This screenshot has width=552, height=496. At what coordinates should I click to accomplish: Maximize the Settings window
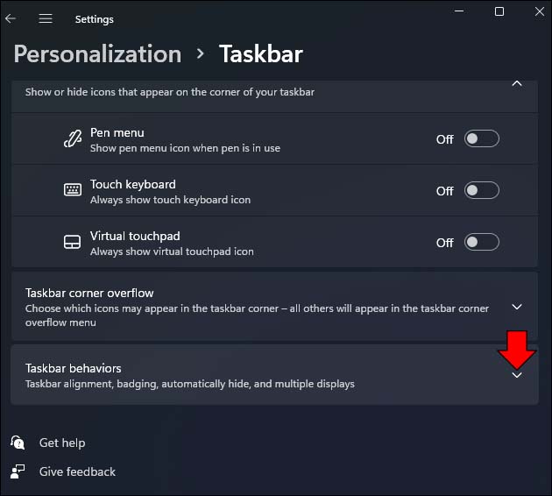tap(499, 11)
